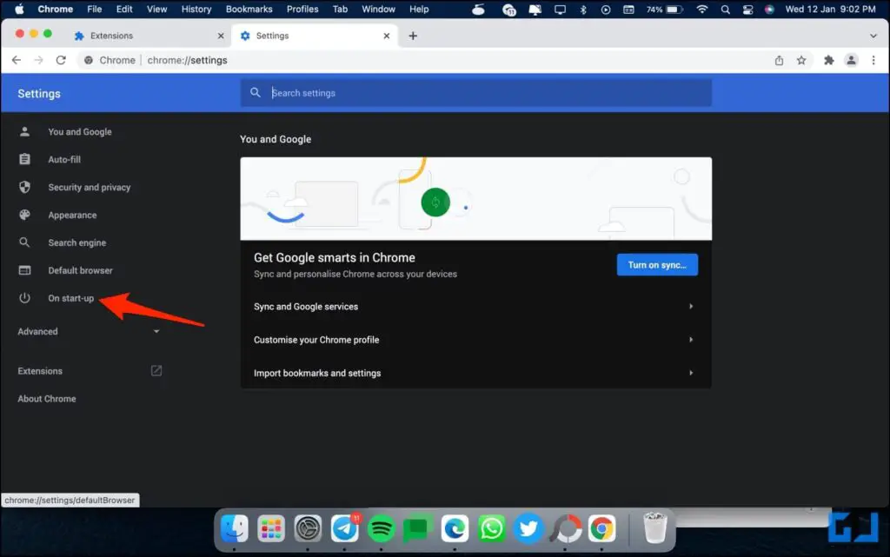Open WhatsApp from the dock
The image size is (890, 557).
pyautogui.click(x=491, y=528)
